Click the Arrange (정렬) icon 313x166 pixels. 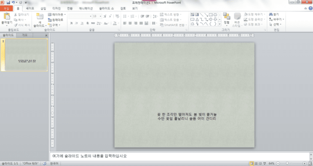(x=227, y=16)
